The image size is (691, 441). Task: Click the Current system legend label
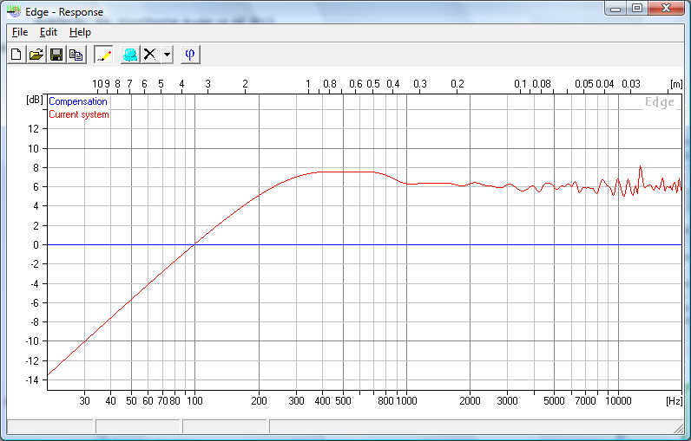(x=79, y=114)
